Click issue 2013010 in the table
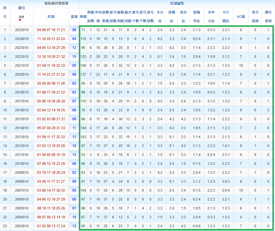The height and width of the screenshot is (231, 275). pos(22,137)
